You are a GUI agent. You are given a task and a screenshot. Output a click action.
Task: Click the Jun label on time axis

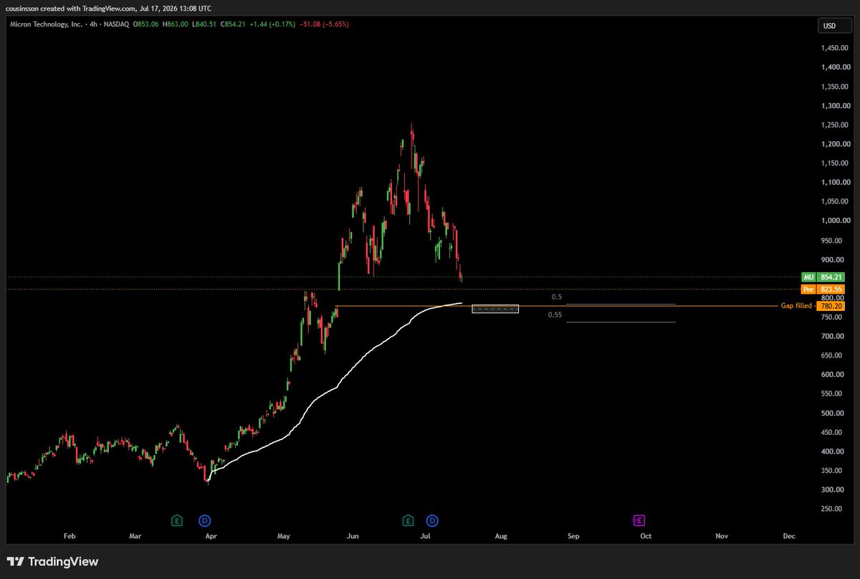click(353, 535)
